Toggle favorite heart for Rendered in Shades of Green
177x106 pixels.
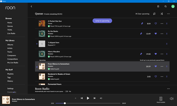pos(156,76)
